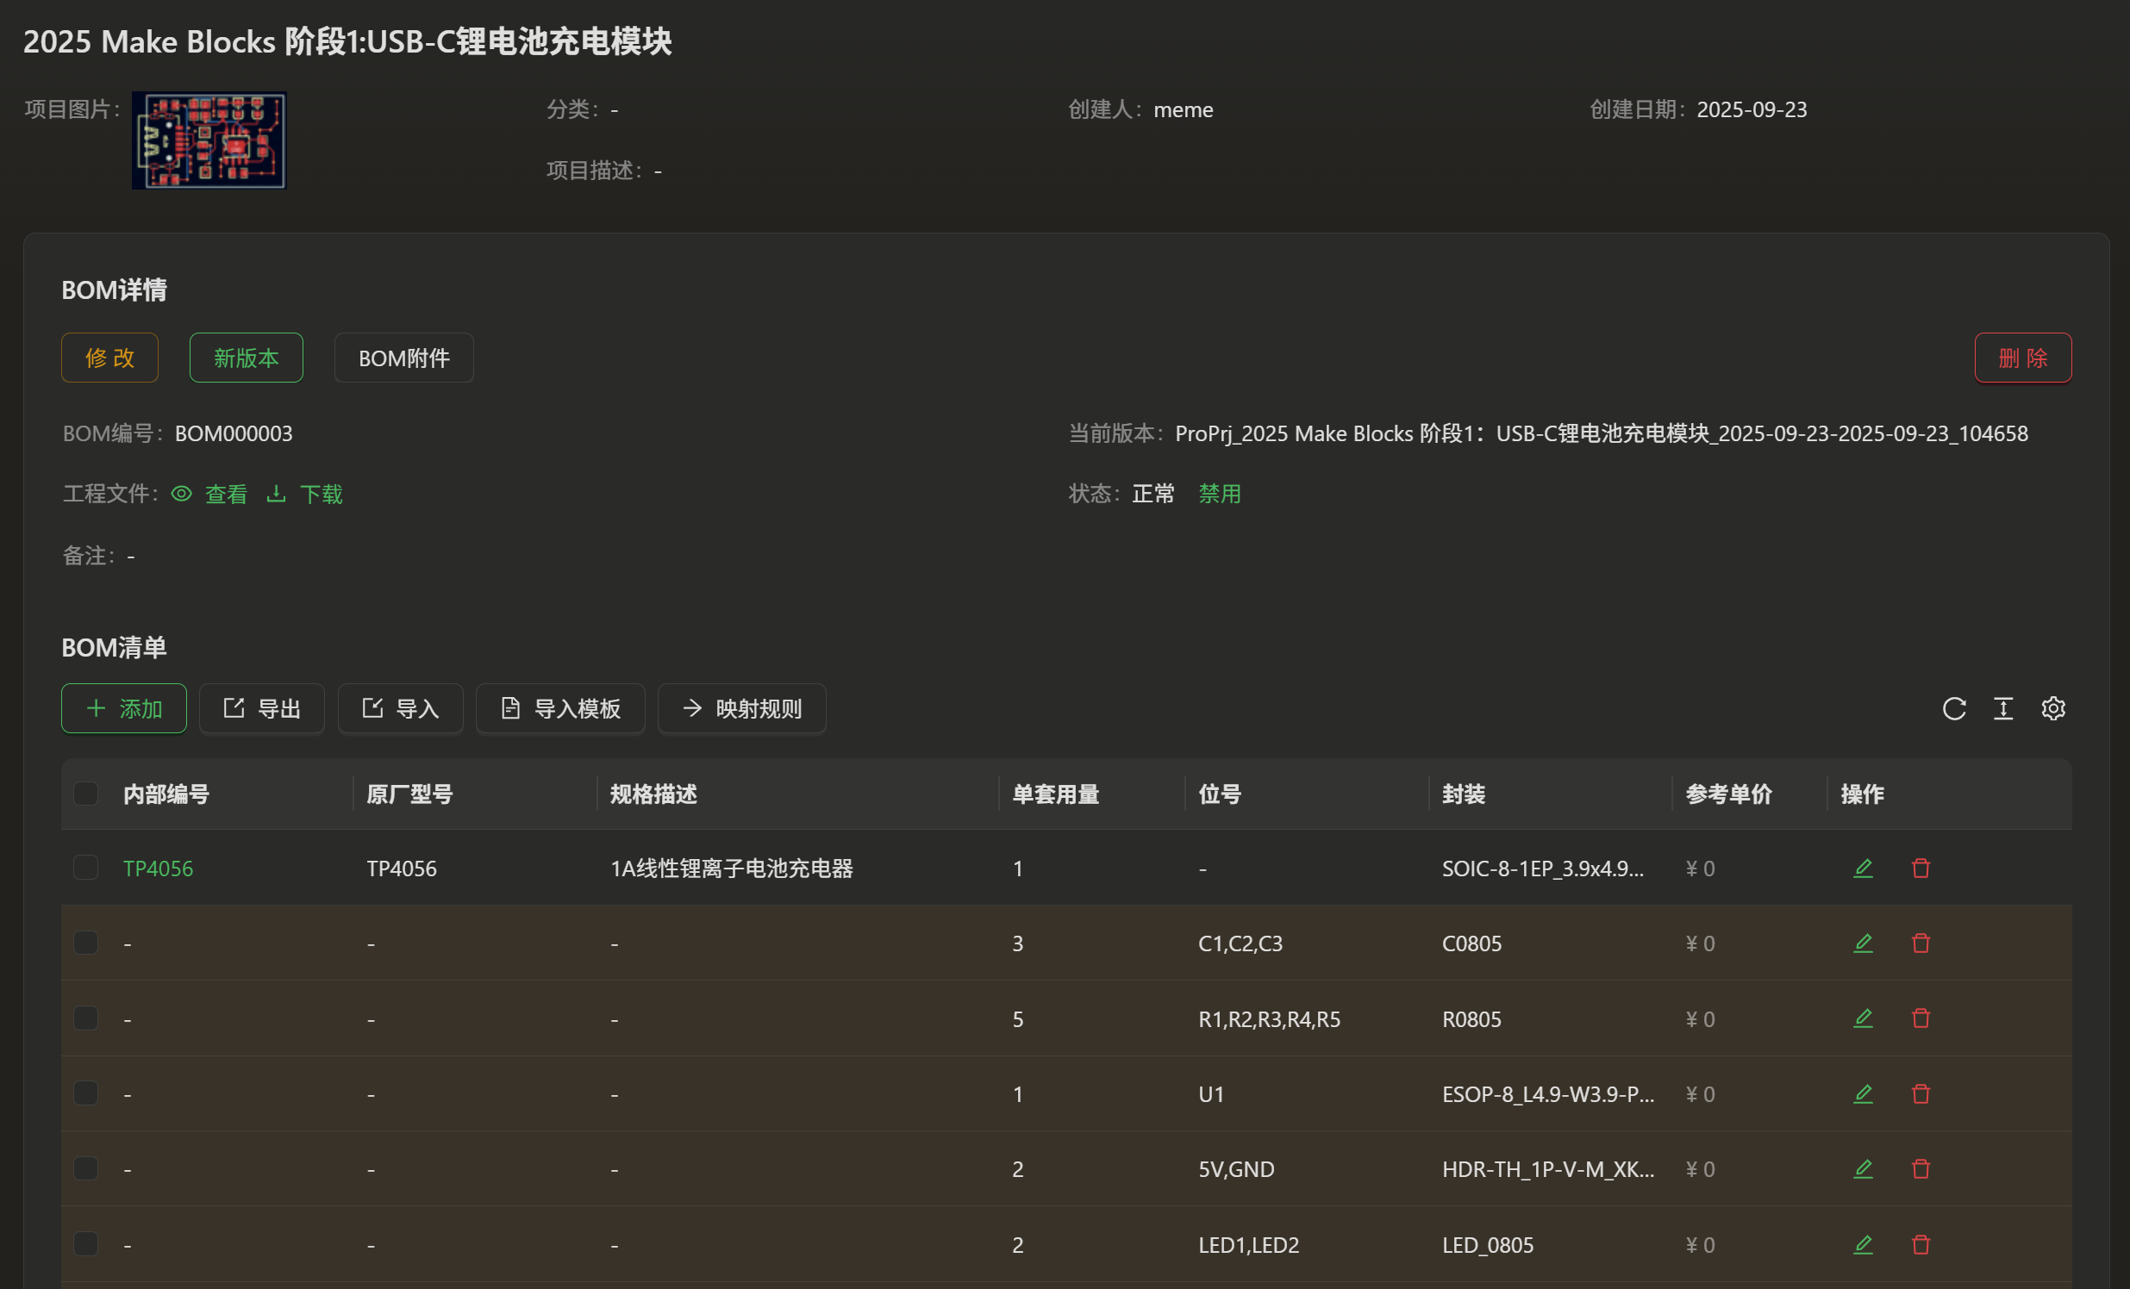Delete the U1 row with trash icon
The width and height of the screenshot is (2130, 1289).
pyautogui.click(x=1921, y=1093)
